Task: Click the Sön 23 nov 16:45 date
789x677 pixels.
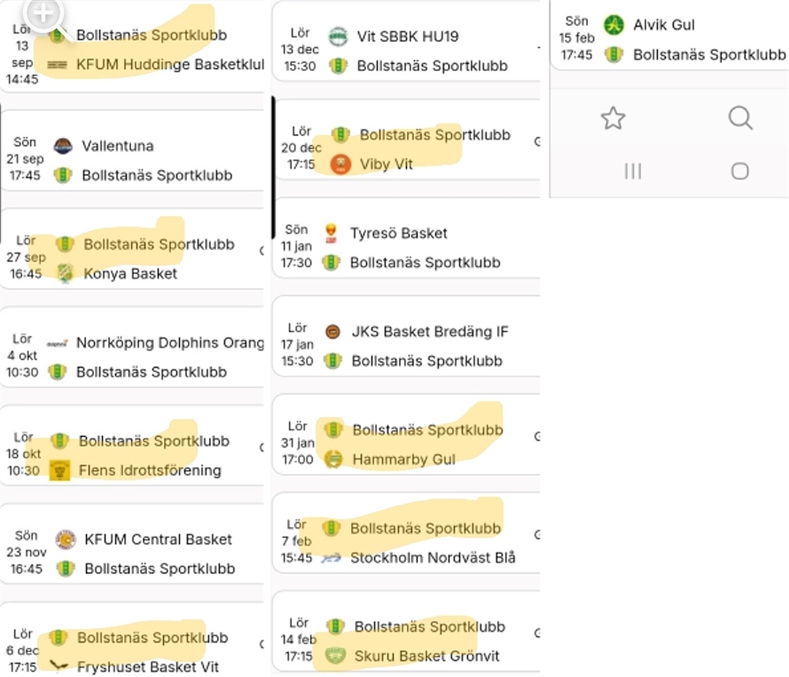Action: tap(26, 552)
